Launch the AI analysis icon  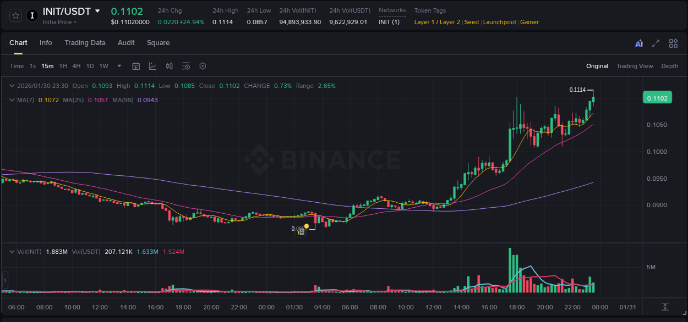pyautogui.click(x=637, y=43)
